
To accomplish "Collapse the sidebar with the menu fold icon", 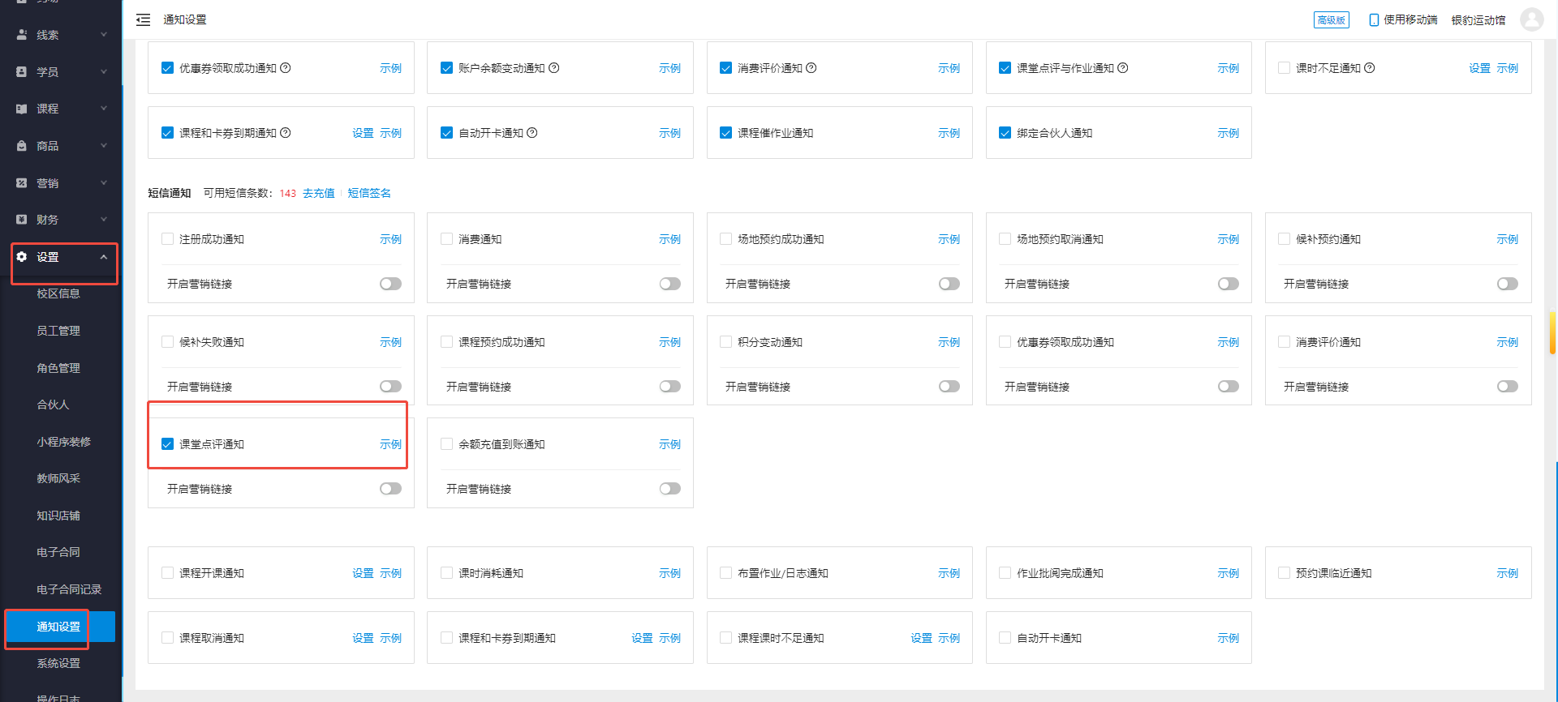I will pyautogui.click(x=143, y=19).
